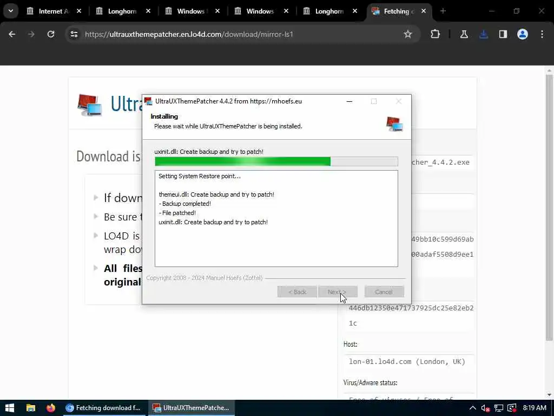Click the hash value ending 49bb10c599d69ab
Viewport: 554px width, 416px height.
443,239
